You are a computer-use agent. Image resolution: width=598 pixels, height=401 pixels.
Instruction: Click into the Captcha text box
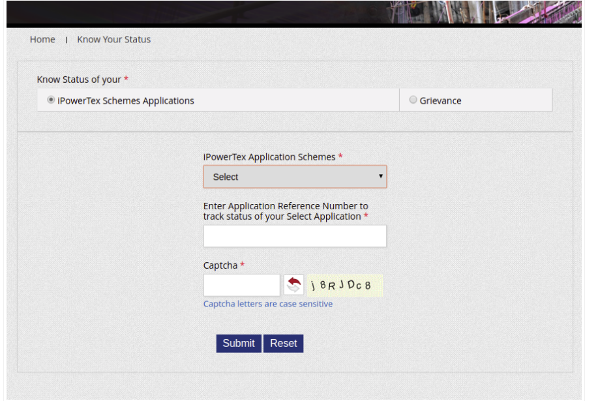click(241, 285)
